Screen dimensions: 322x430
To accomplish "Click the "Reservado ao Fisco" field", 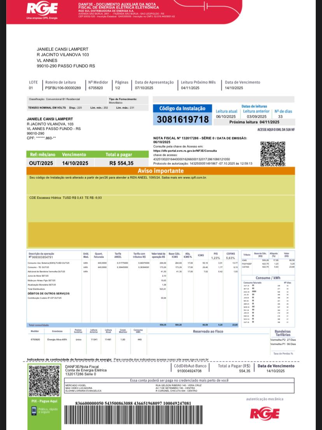I will click(208, 331).
